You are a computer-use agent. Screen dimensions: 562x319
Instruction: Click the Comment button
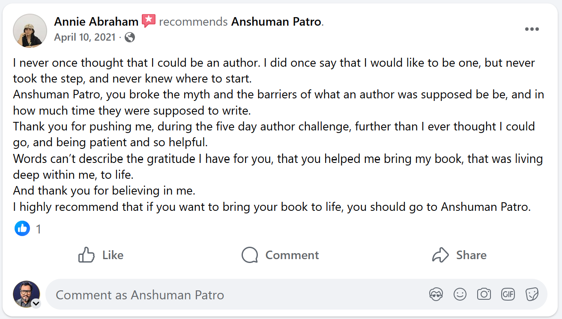tap(280, 255)
